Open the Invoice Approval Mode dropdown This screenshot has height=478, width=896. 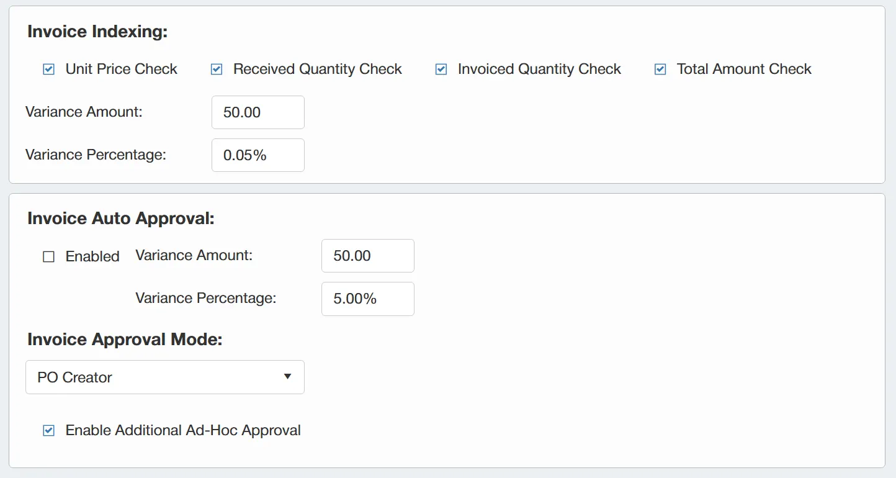click(165, 377)
